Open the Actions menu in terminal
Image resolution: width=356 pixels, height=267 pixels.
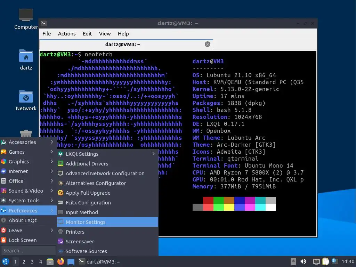click(67, 34)
